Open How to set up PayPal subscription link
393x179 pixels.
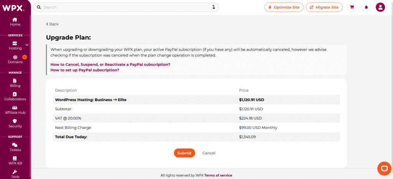85,70
